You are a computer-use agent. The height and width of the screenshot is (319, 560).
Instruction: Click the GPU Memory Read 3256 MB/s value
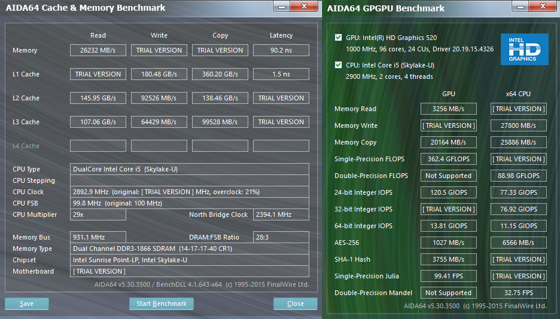coord(449,109)
